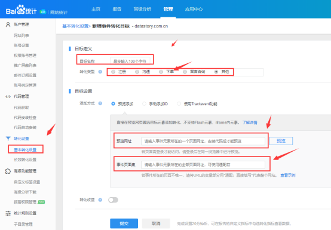Open 网站列表 in the sidebar

point(22,35)
